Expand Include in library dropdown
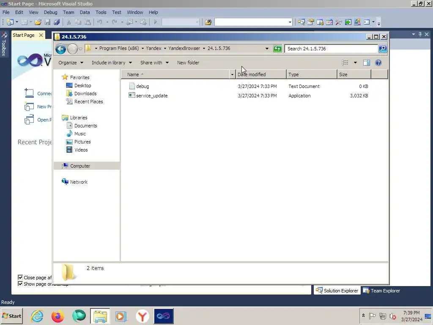Image resolution: width=433 pixels, height=325 pixels. pos(112,63)
